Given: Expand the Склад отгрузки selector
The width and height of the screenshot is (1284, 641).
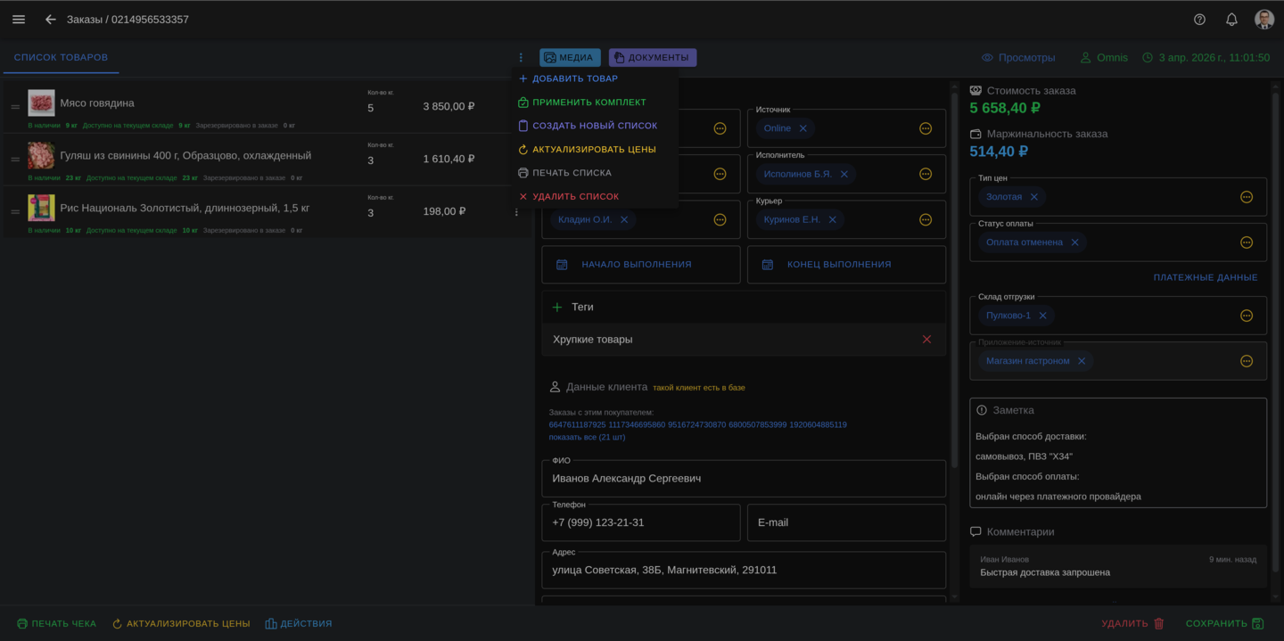Looking at the screenshot, I should pyautogui.click(x=1247, y=316).
